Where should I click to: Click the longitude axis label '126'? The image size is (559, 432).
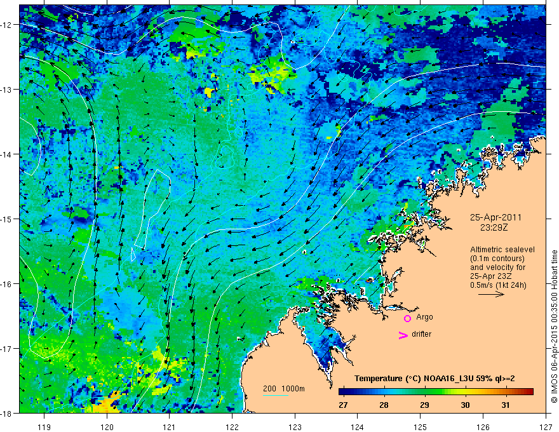pos(483,427)
